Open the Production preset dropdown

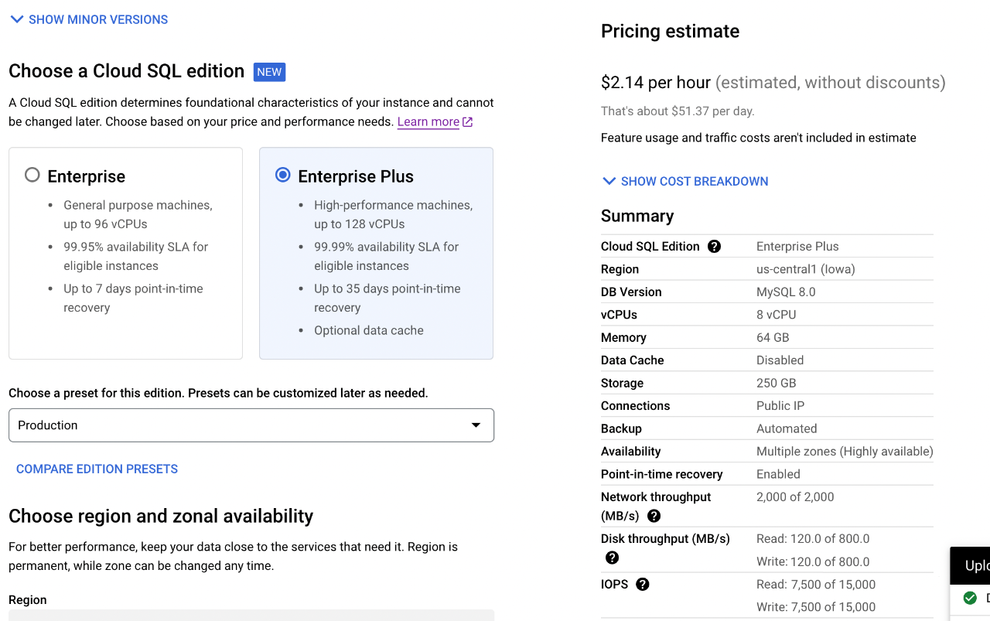[x=251, y=425]
